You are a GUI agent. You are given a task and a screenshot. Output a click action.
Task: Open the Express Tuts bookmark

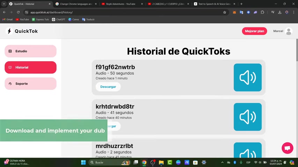(40, 19)
